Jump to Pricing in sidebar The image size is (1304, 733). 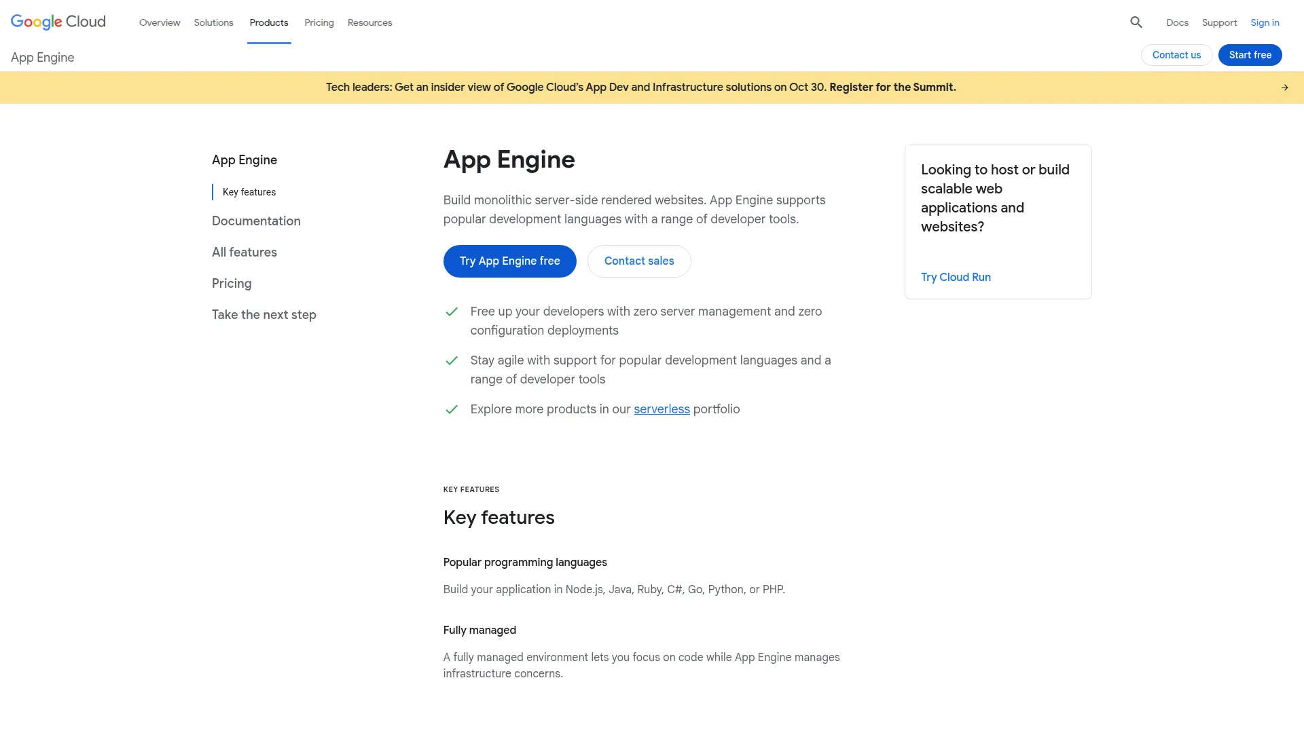232,284
